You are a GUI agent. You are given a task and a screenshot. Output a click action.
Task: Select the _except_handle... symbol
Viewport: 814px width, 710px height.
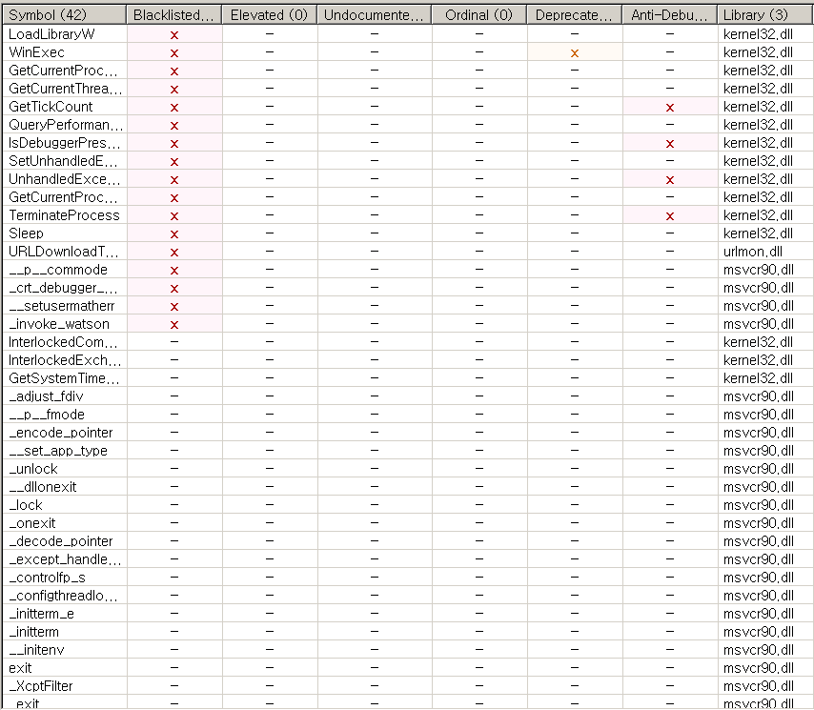(x=65, y=559)
